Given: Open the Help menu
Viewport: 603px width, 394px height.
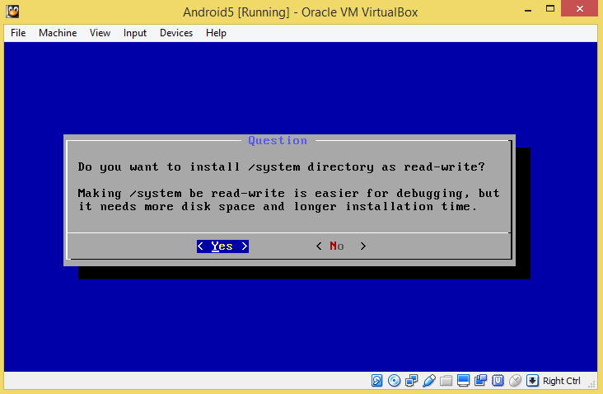Looking at the screenshot, I should pos(216,33).
